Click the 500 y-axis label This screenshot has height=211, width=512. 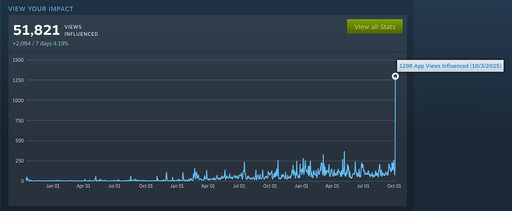[19, 141]
